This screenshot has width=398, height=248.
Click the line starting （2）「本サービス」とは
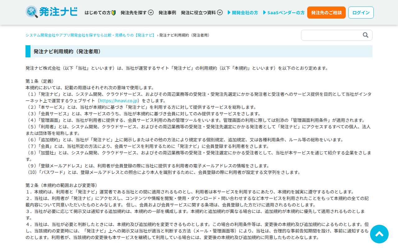pos(141,107)
